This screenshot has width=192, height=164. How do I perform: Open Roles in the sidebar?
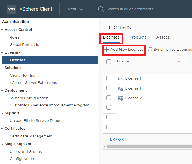pos(14,37)
